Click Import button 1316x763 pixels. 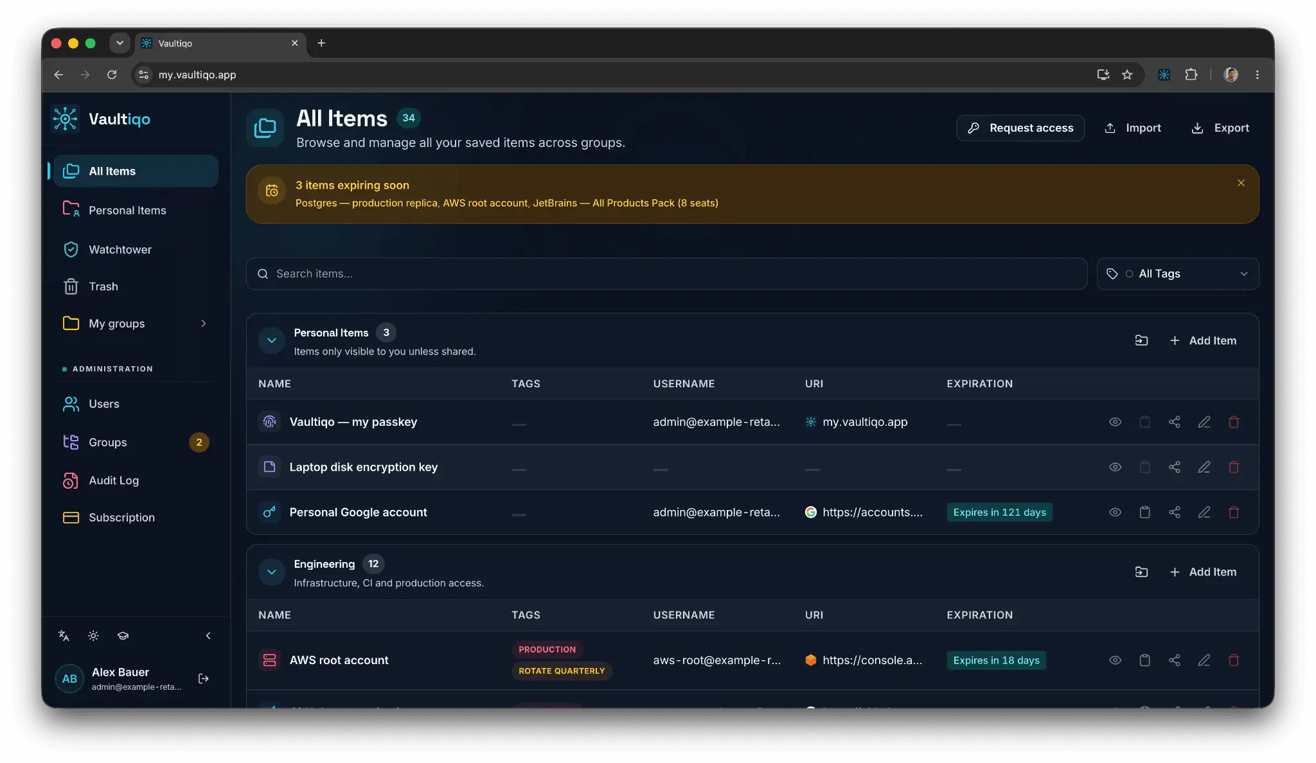point(1133,128)
